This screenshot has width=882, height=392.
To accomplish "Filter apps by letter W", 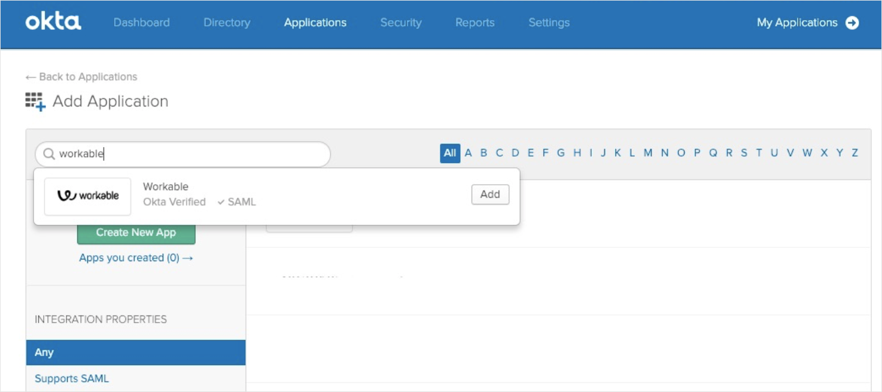I will point(807,153).
